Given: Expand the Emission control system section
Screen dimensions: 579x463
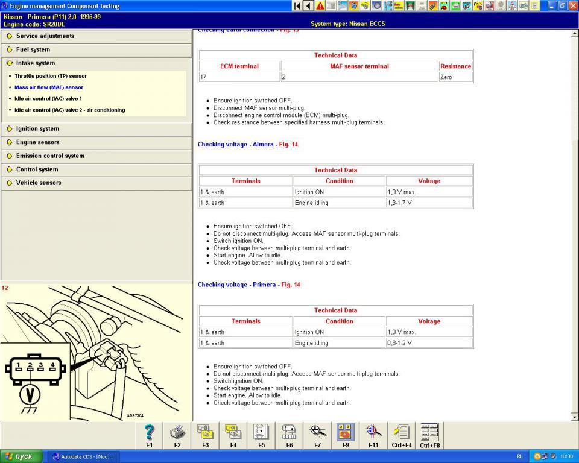Looking at the screenshot, I should point(96,156).
